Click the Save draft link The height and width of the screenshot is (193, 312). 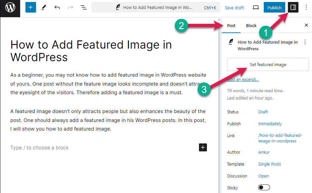(x=234, y=8)
